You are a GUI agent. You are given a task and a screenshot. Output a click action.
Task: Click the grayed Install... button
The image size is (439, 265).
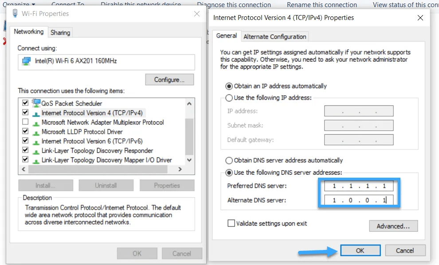(46, 186)
